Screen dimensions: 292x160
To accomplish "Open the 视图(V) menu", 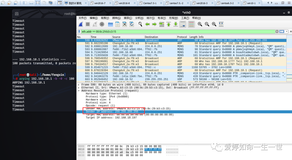I will (x=105, y=18).
